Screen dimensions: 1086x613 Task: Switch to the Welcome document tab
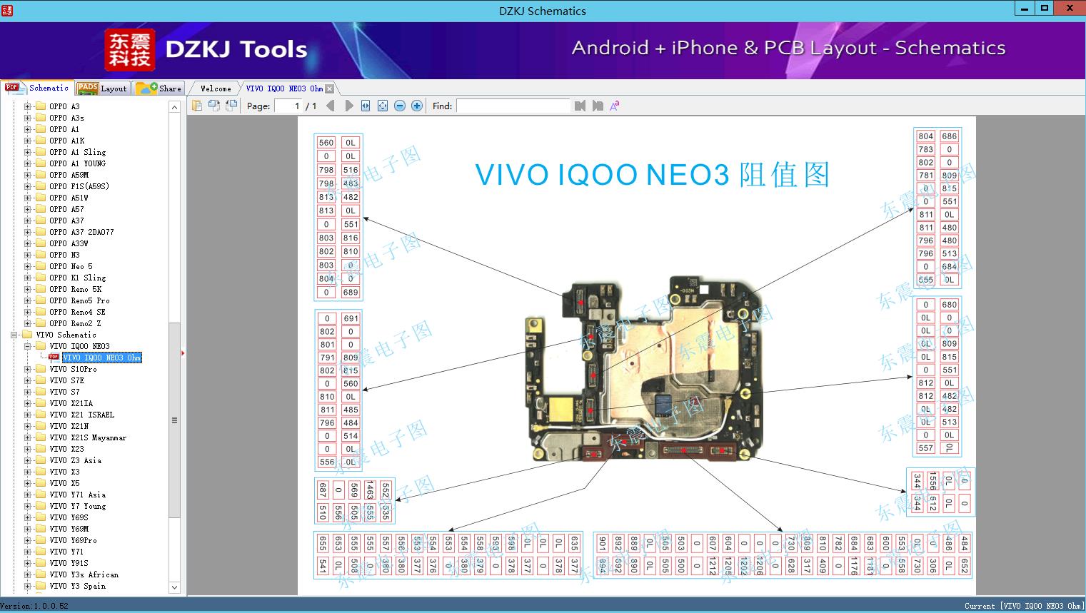[215, 88]
